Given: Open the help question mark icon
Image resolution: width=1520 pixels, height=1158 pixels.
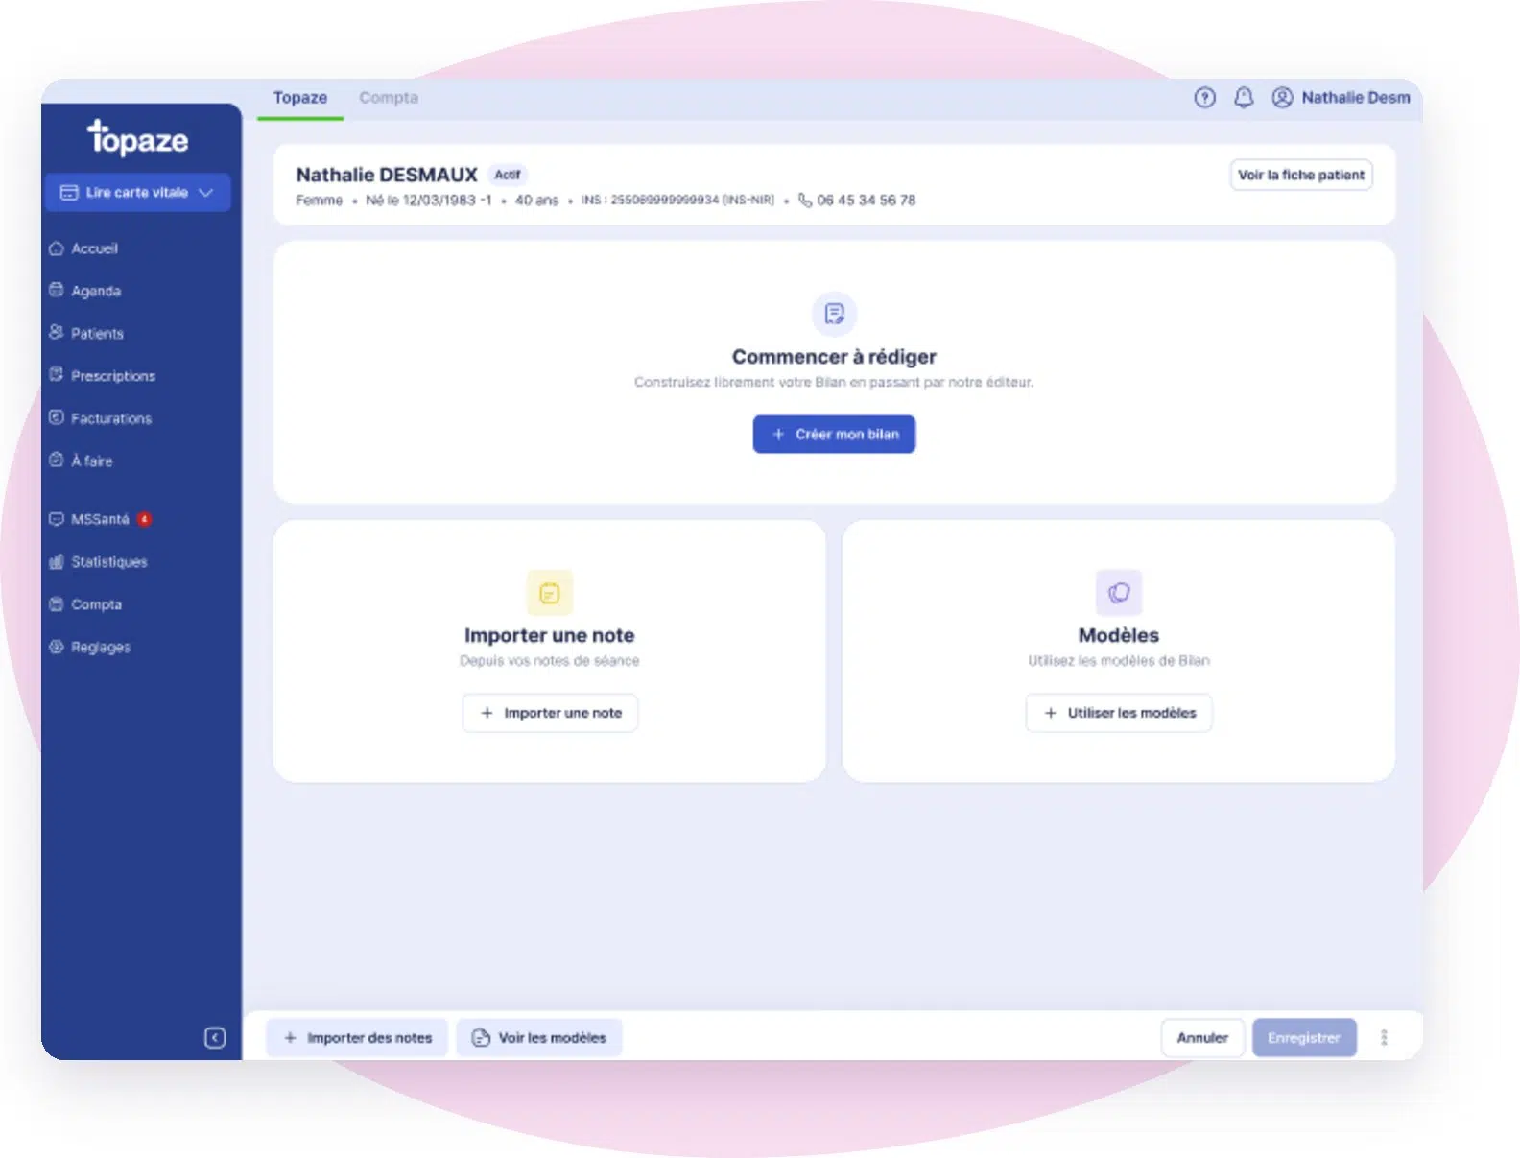Looking at the screenshot, I should tap(1204, 98).
